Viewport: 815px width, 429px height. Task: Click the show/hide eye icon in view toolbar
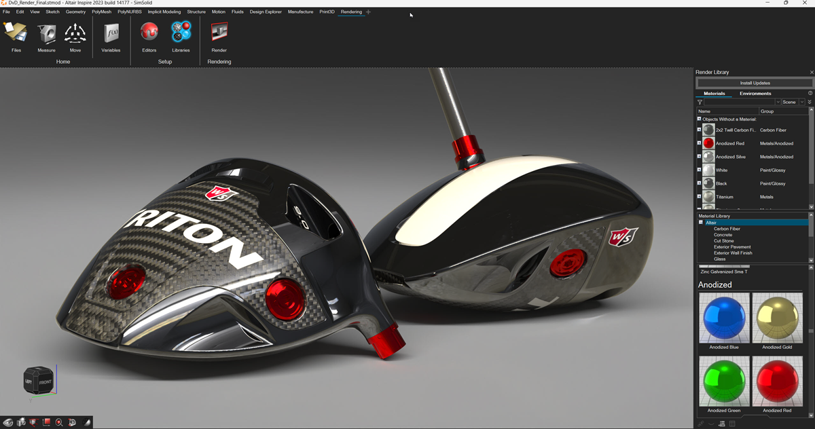click(x=9, y=422)
